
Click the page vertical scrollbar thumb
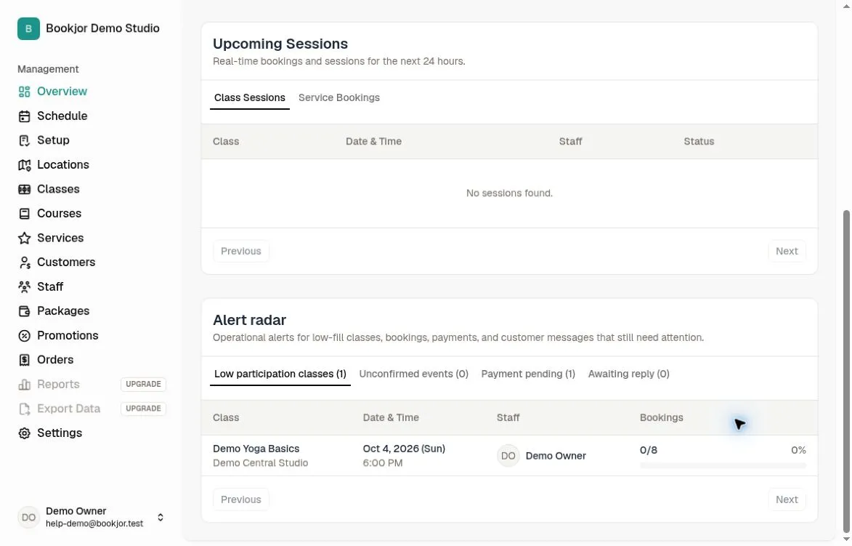846,372
